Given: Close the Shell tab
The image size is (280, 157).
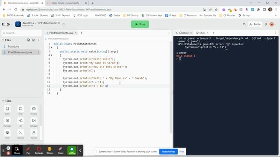Looking at the screenshot, I should click(x=207, y=33).
